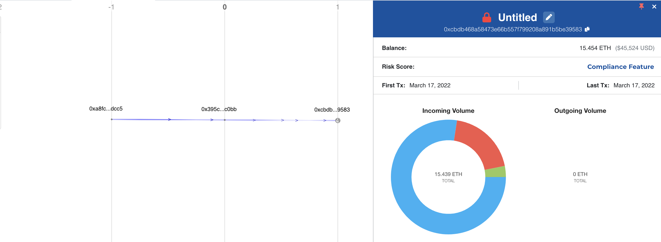Select the 0xcbdb...9583 node circle marked 15
Screen dimensions: 661x242
[x=338, y=120]
